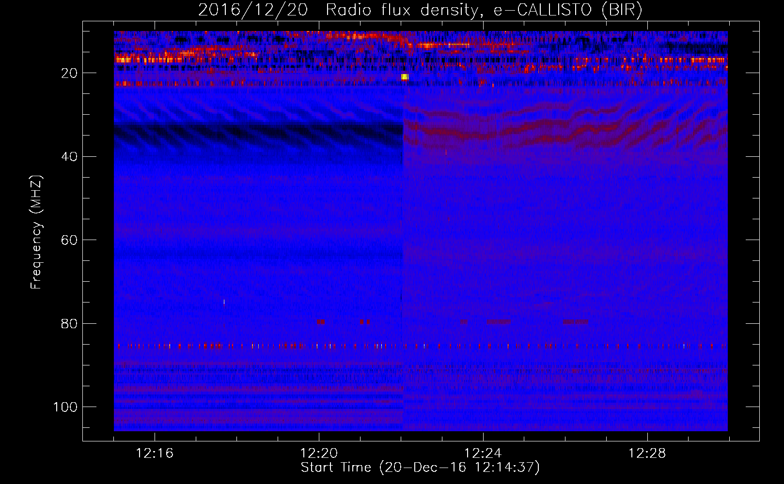Click the bright yellow burst spot near 12:22
The height and width of the screenshot is (484, 784).
tap(405, 77)
